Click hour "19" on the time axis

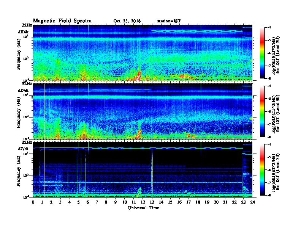207,202
